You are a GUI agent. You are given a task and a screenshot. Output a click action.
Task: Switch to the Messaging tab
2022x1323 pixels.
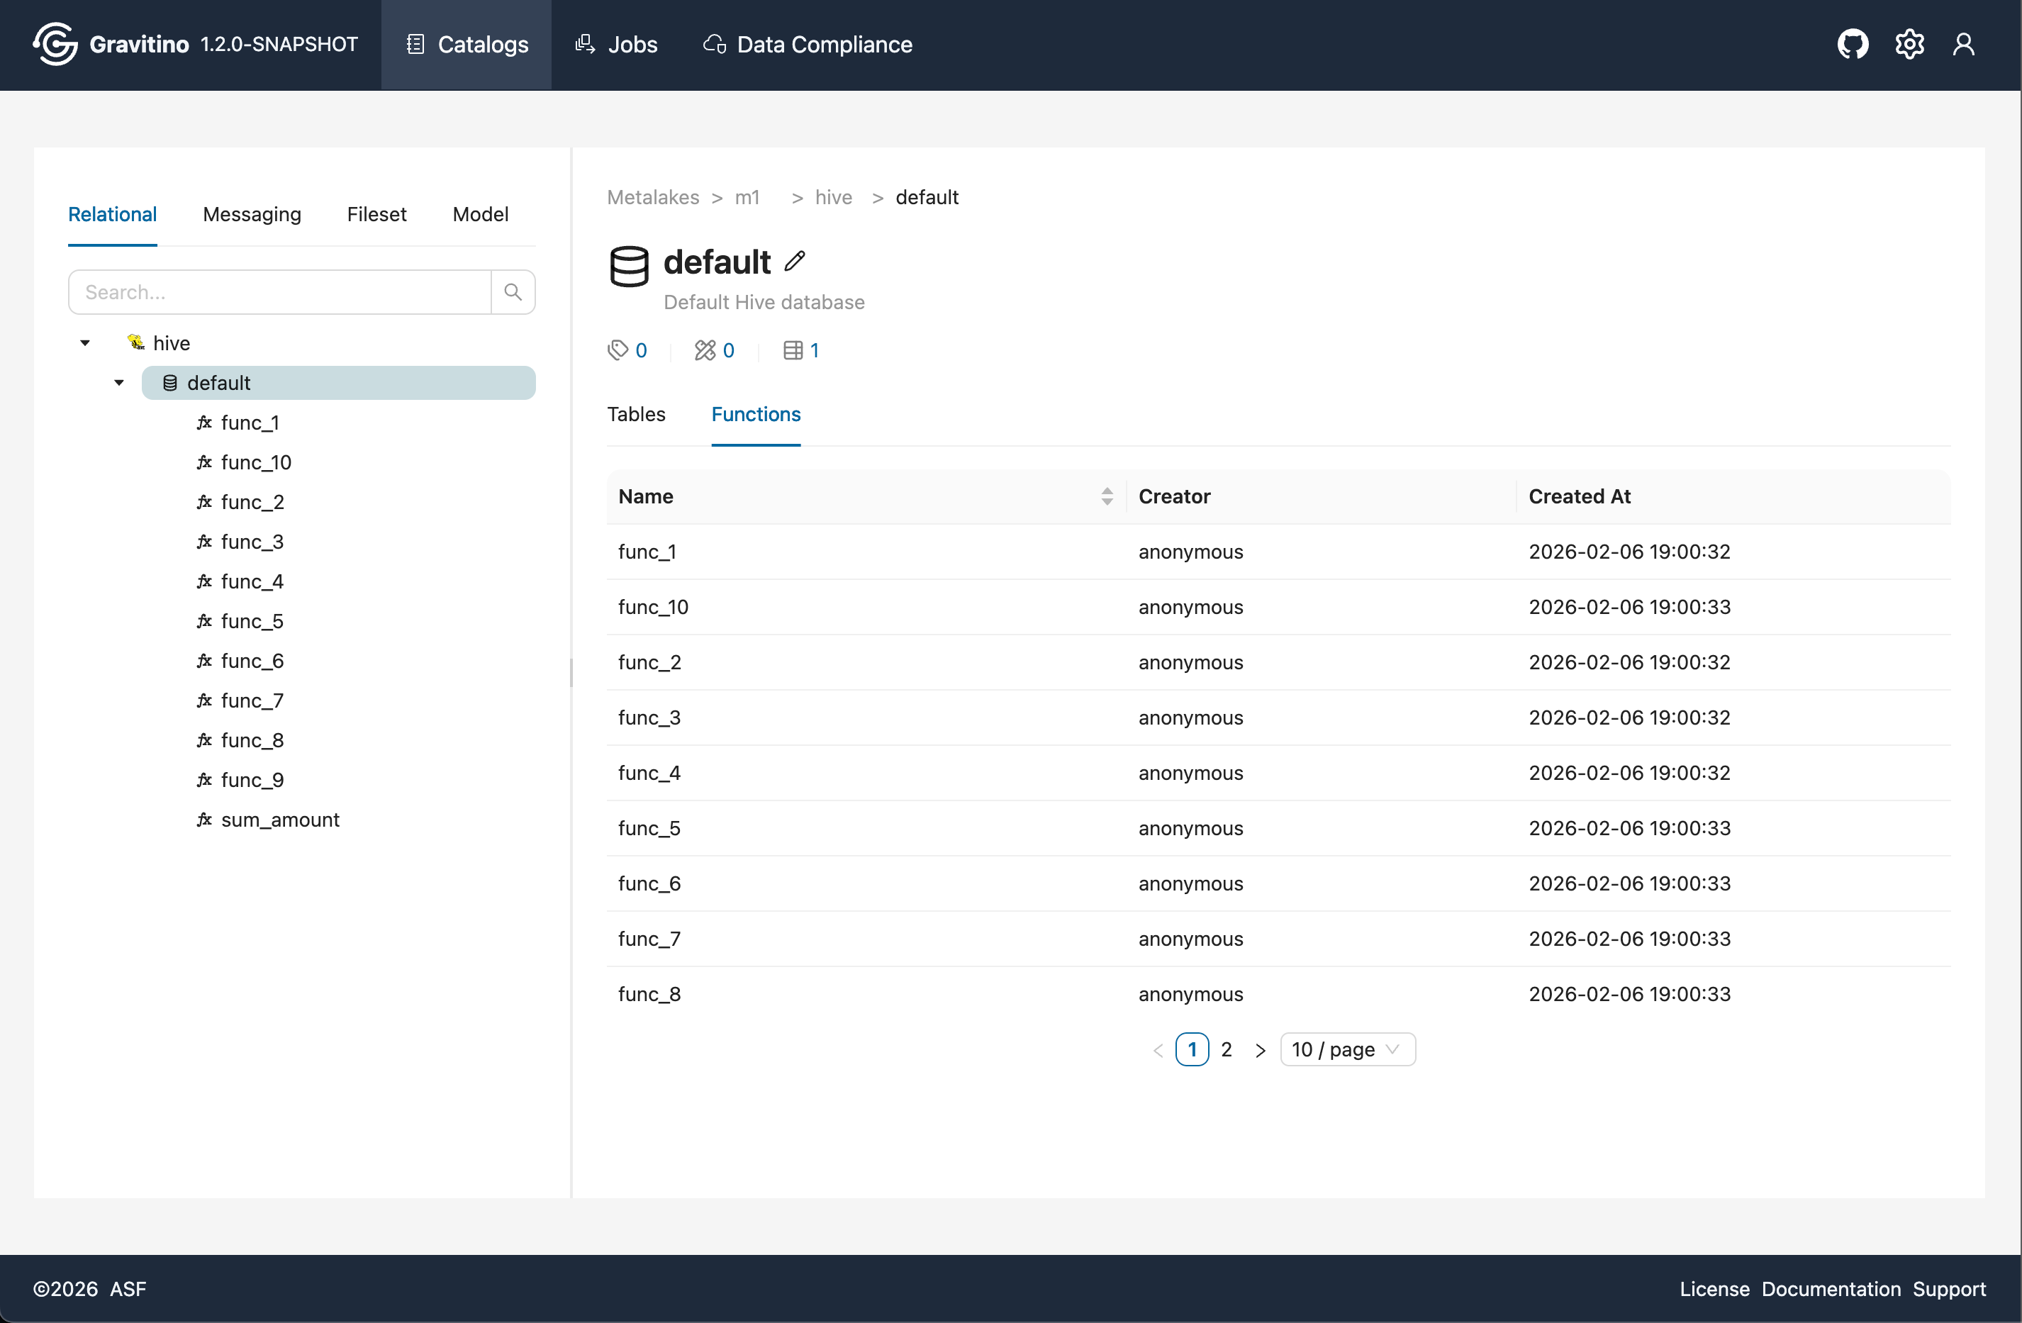(252, 214)
